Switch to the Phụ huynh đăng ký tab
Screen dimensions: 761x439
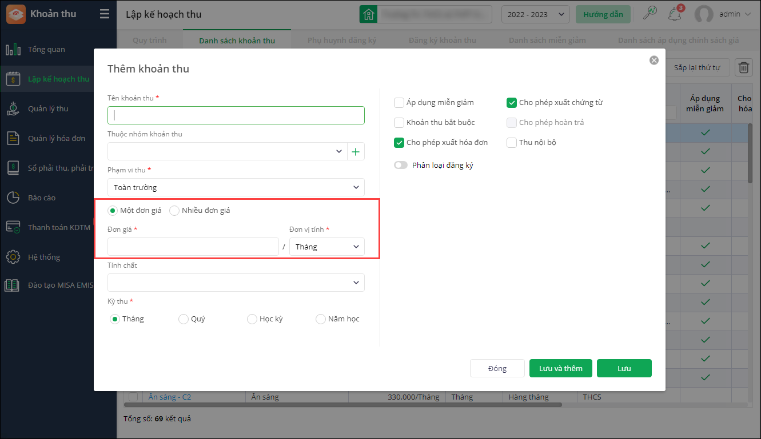pos(342,41)
